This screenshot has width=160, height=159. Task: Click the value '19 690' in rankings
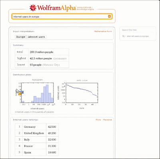[52, 153]
